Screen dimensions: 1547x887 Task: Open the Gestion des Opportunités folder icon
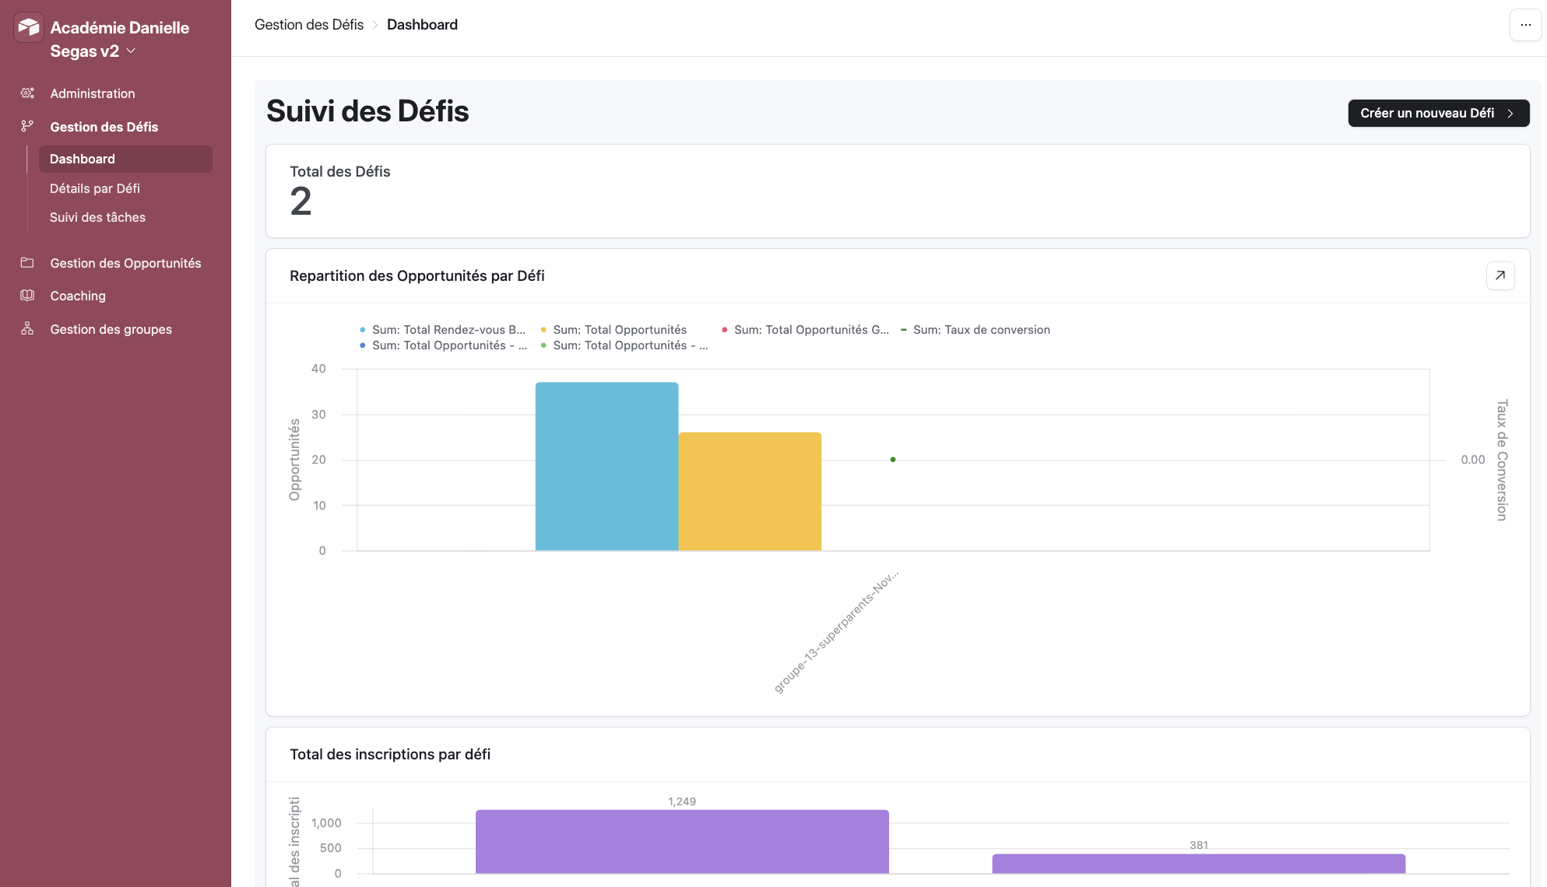[x=27, y=263]
